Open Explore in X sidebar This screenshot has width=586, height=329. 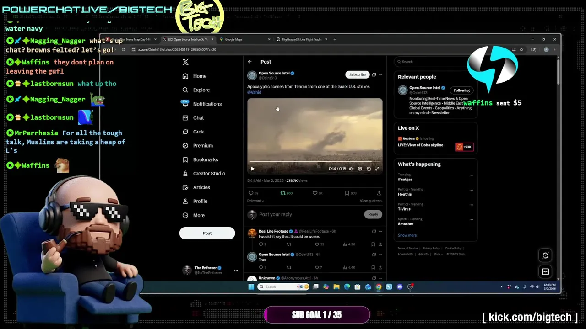coord(196,90)
